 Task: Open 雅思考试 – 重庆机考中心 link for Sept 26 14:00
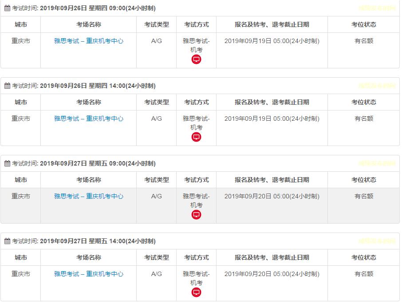(x=89, y=118)
